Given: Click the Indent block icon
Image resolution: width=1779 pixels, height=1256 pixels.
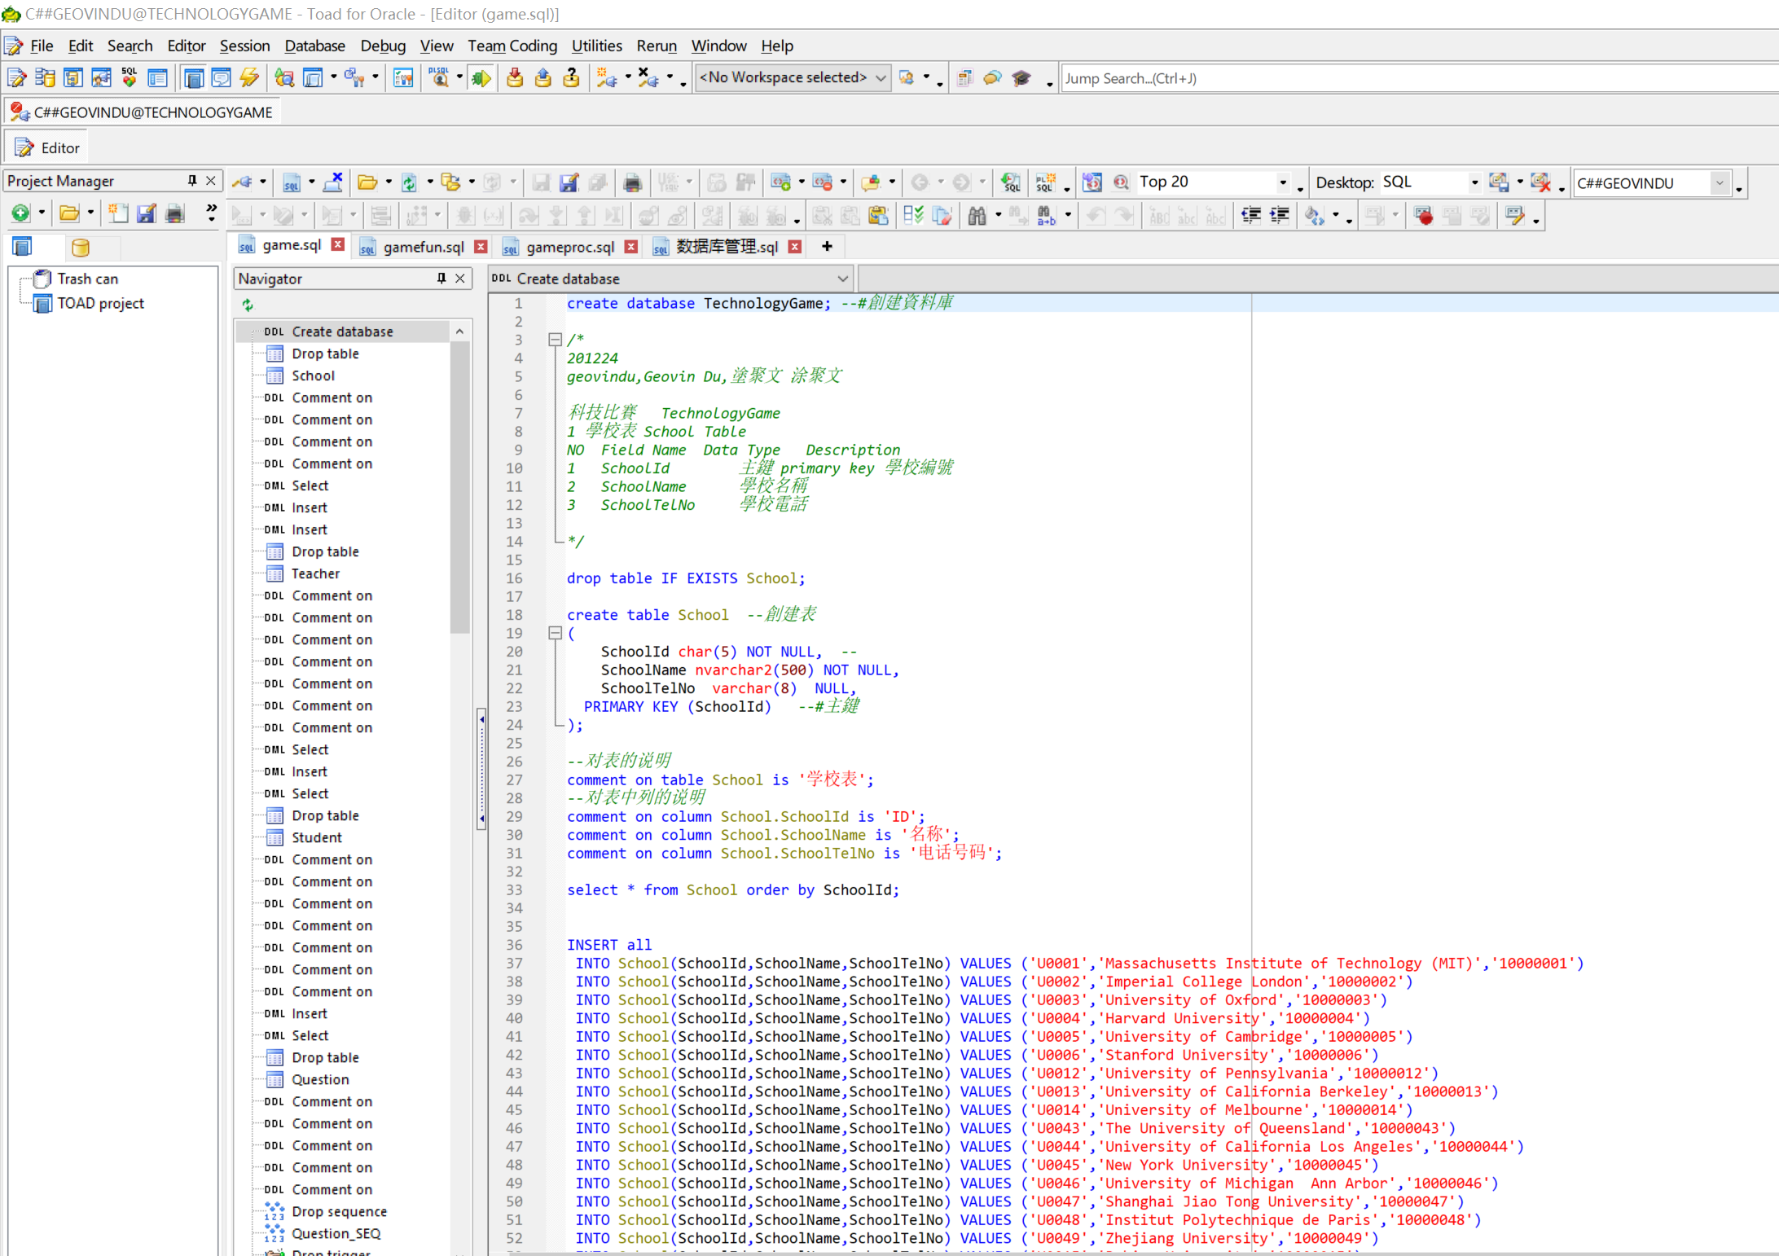Looking at the screenshot, I should click(1280, 216).
